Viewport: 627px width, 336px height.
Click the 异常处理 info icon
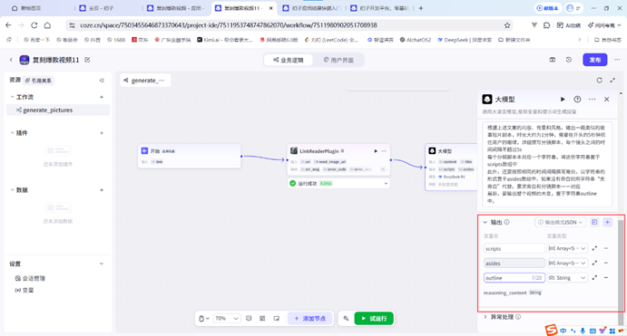pos(518,317)
